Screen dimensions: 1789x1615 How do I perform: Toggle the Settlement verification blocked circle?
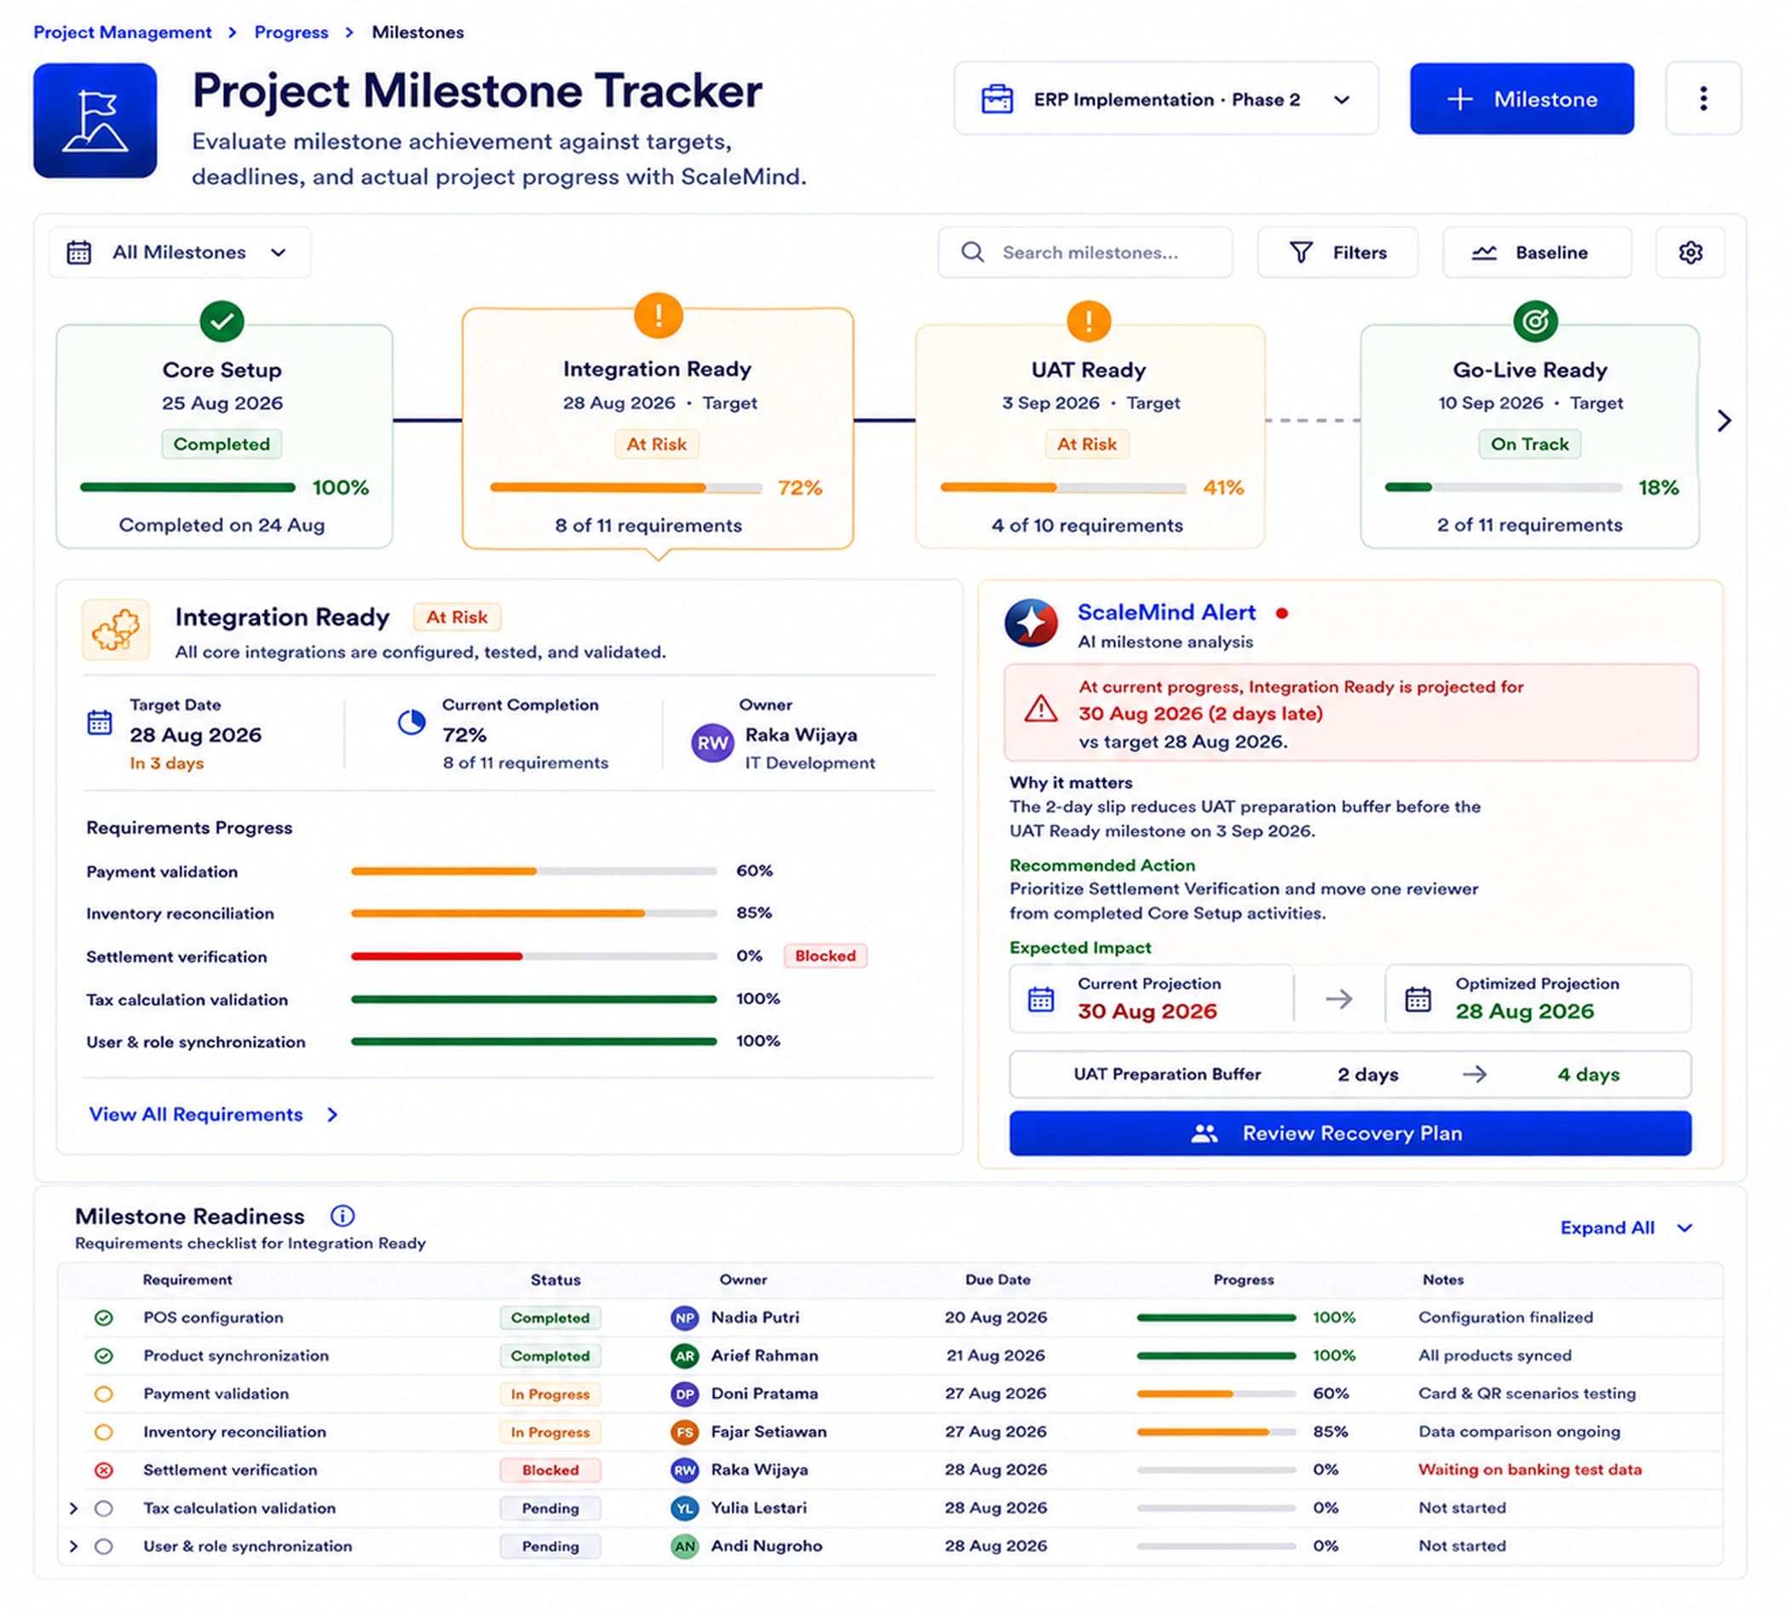click(104, 1471)
